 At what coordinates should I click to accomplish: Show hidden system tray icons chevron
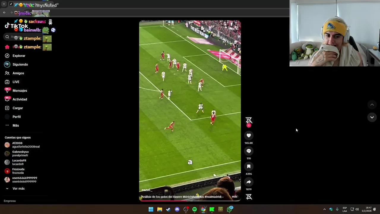324,209
